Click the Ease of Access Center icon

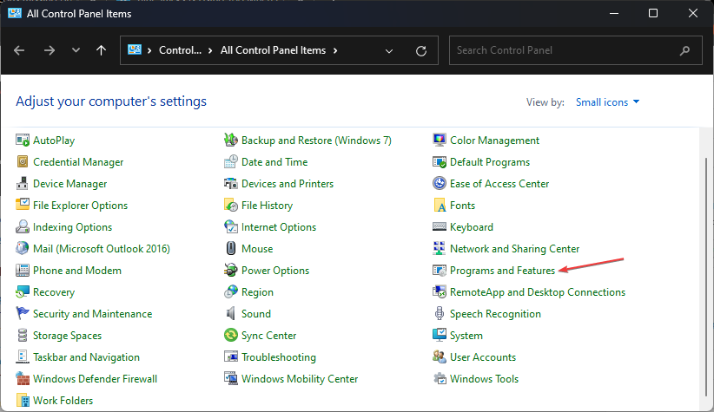pyautogui.click(x=440, y=184)
